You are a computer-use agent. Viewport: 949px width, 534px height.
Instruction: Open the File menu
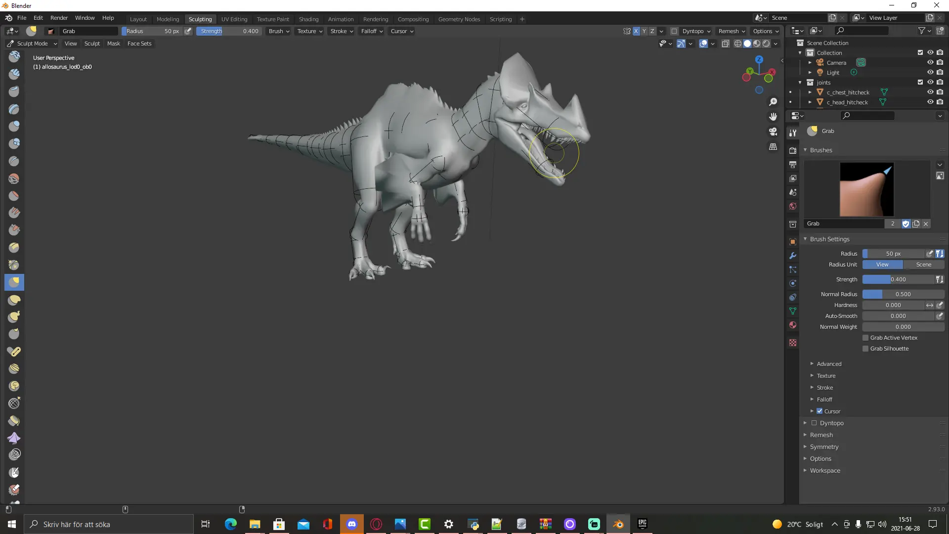click(x=22, y=18)
